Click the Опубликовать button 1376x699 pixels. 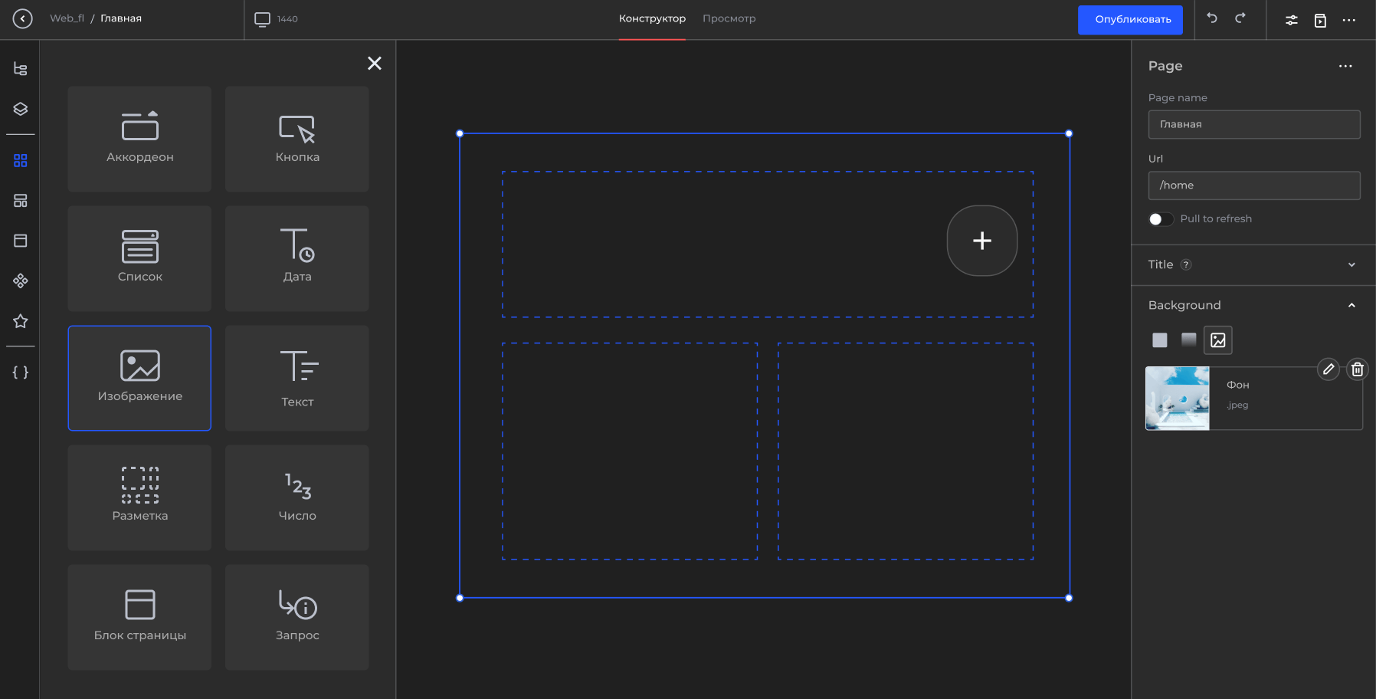pos(1130,20)
